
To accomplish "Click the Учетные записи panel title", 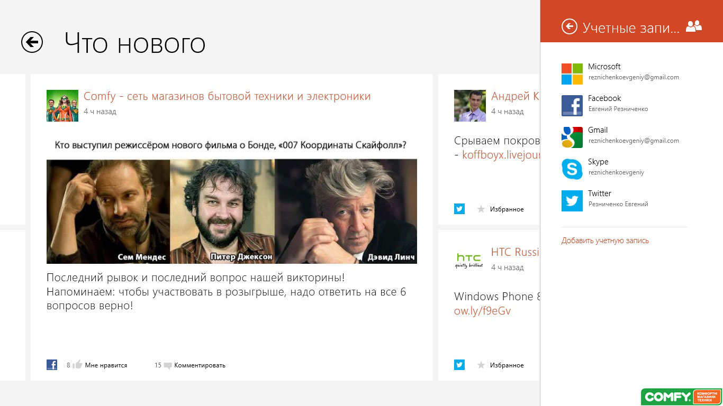I will (631, 28).
